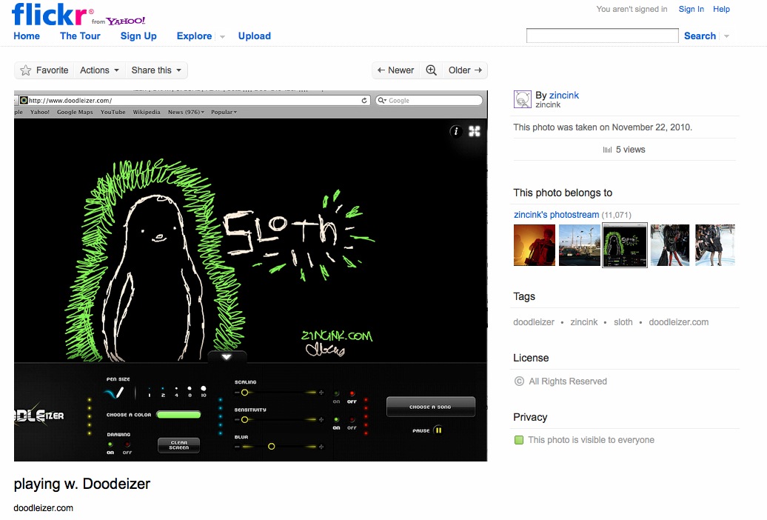Click the main Doodleizer sloth photo
This screenshot has height=520, width=767.
point(250,276)
